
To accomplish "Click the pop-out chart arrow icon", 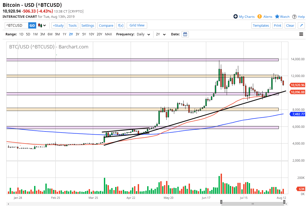I will tap(301, 25).
